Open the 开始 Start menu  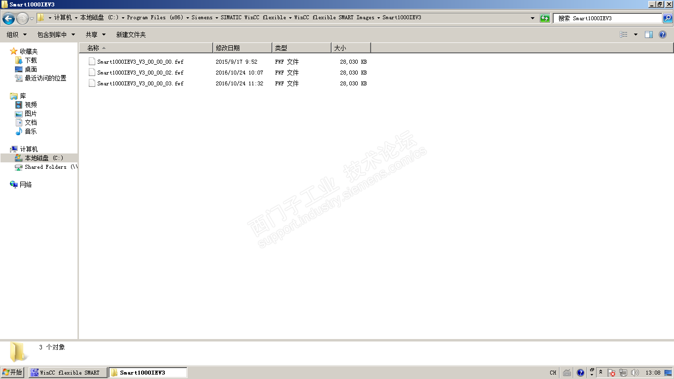coord(12,373)
